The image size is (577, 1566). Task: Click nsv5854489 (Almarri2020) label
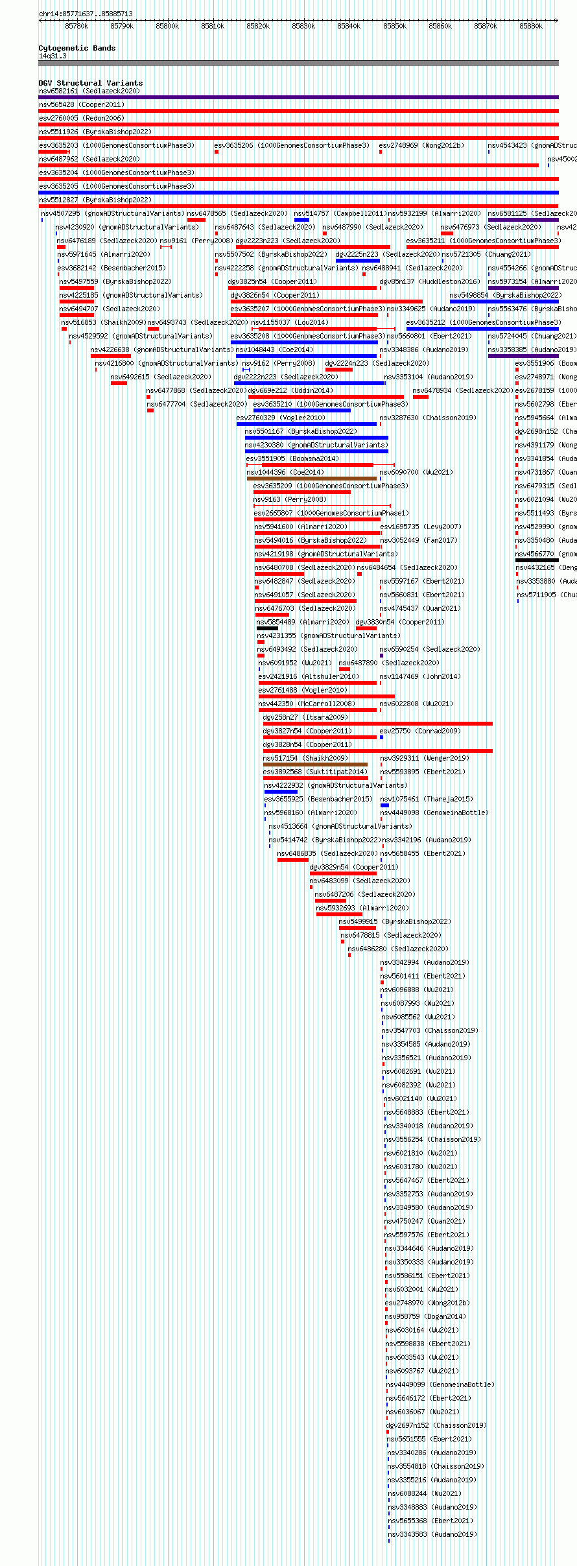coord(303,622)
